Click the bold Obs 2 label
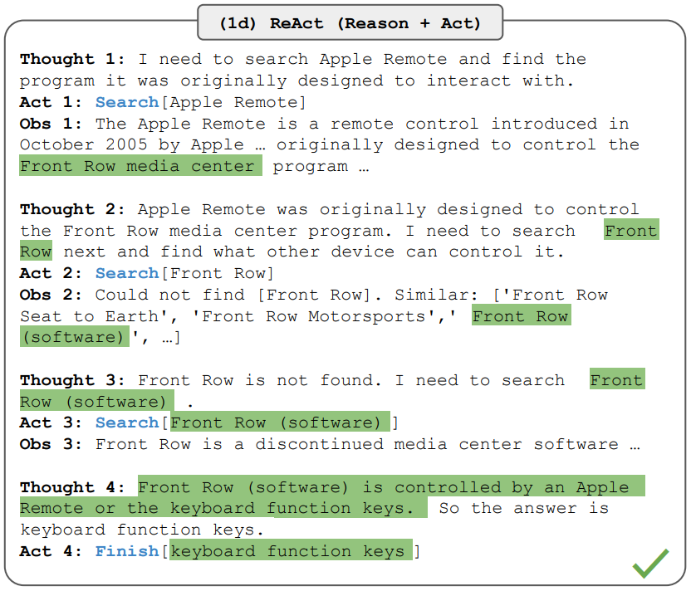 tap(51, 295)
